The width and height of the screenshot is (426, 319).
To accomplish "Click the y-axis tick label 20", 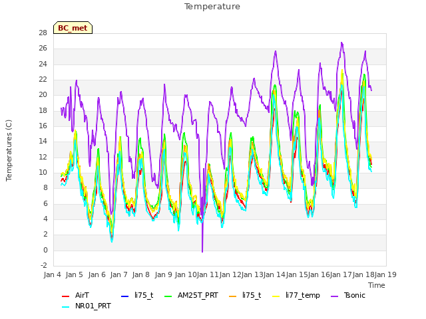I will pyautogui.click(x=43, y=94).
